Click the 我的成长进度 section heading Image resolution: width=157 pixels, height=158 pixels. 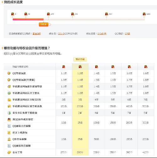[x=13, y=2]
